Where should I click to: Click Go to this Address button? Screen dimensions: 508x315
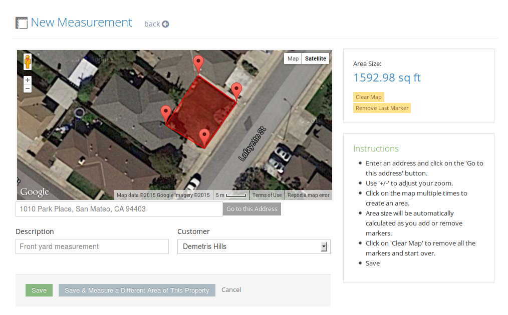(251, 209)
